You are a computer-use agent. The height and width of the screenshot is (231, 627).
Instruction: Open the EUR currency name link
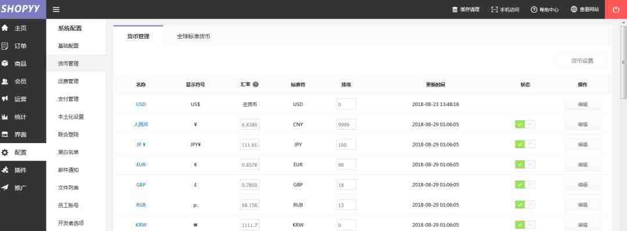[x=140, y=164]
